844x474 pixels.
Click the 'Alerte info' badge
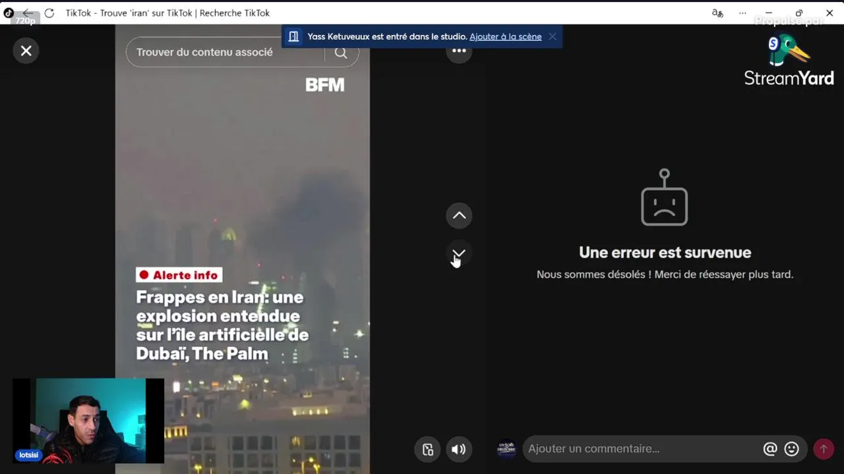[x=179, y=275]
